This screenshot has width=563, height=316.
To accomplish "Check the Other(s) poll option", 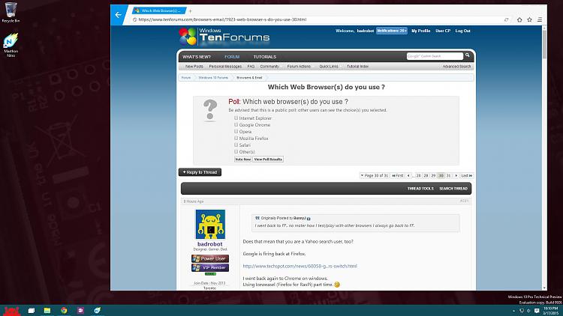I will pyautogui.click(x=236, y=151).
